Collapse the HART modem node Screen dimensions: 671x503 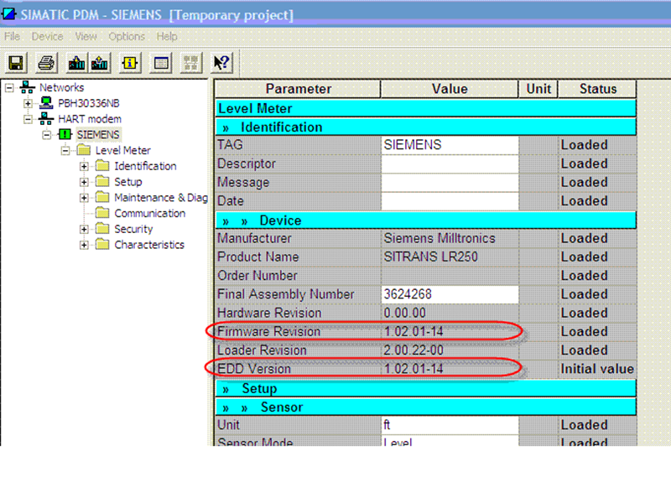tap(28, 119)
